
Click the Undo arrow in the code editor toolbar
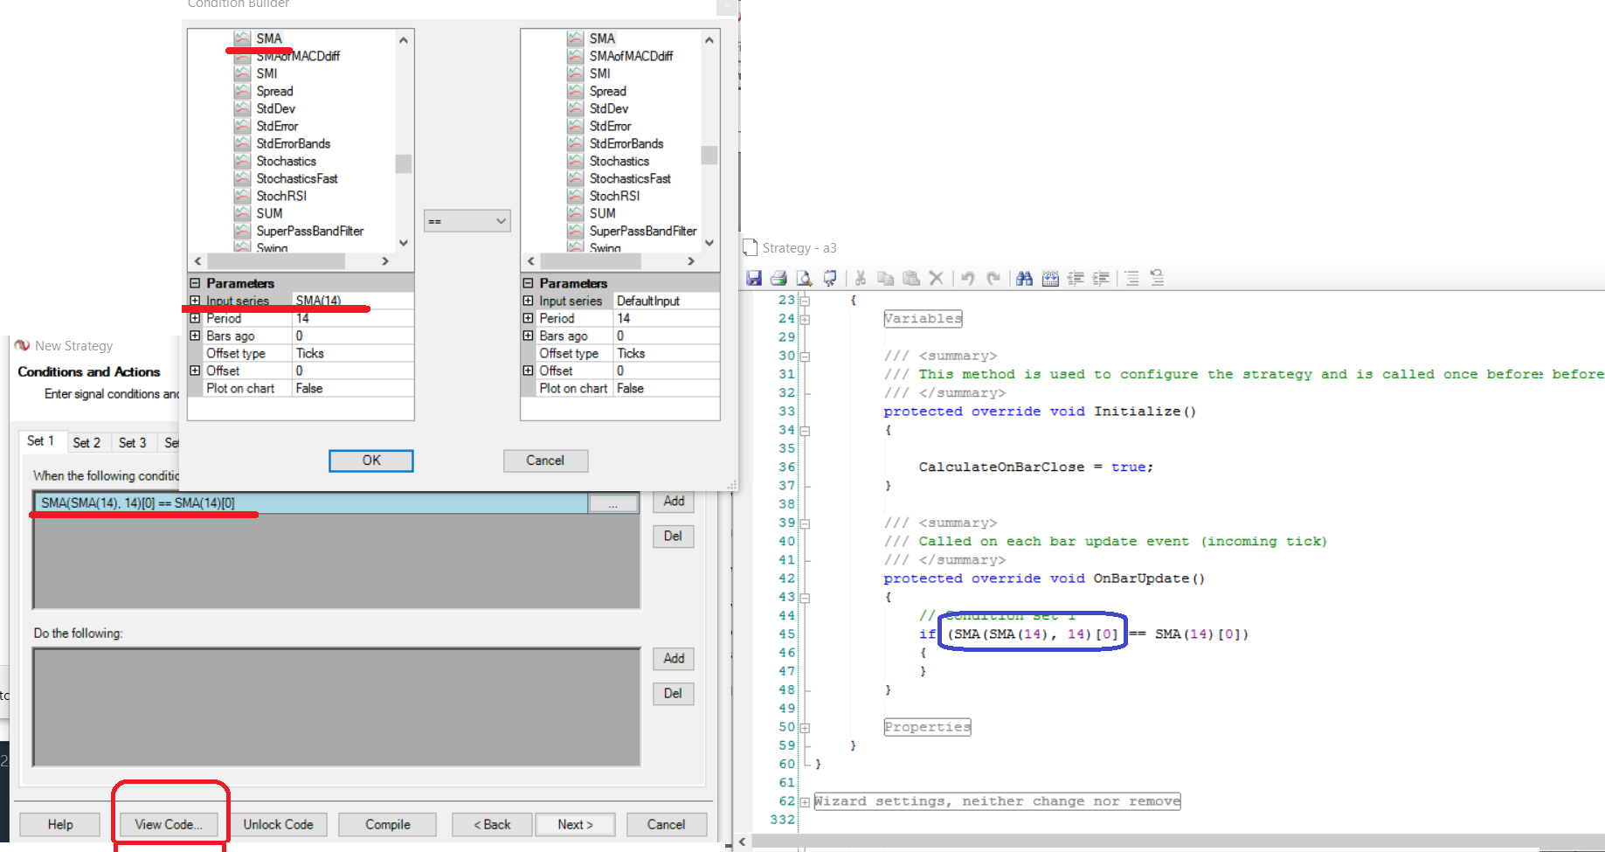click(967, 278)
